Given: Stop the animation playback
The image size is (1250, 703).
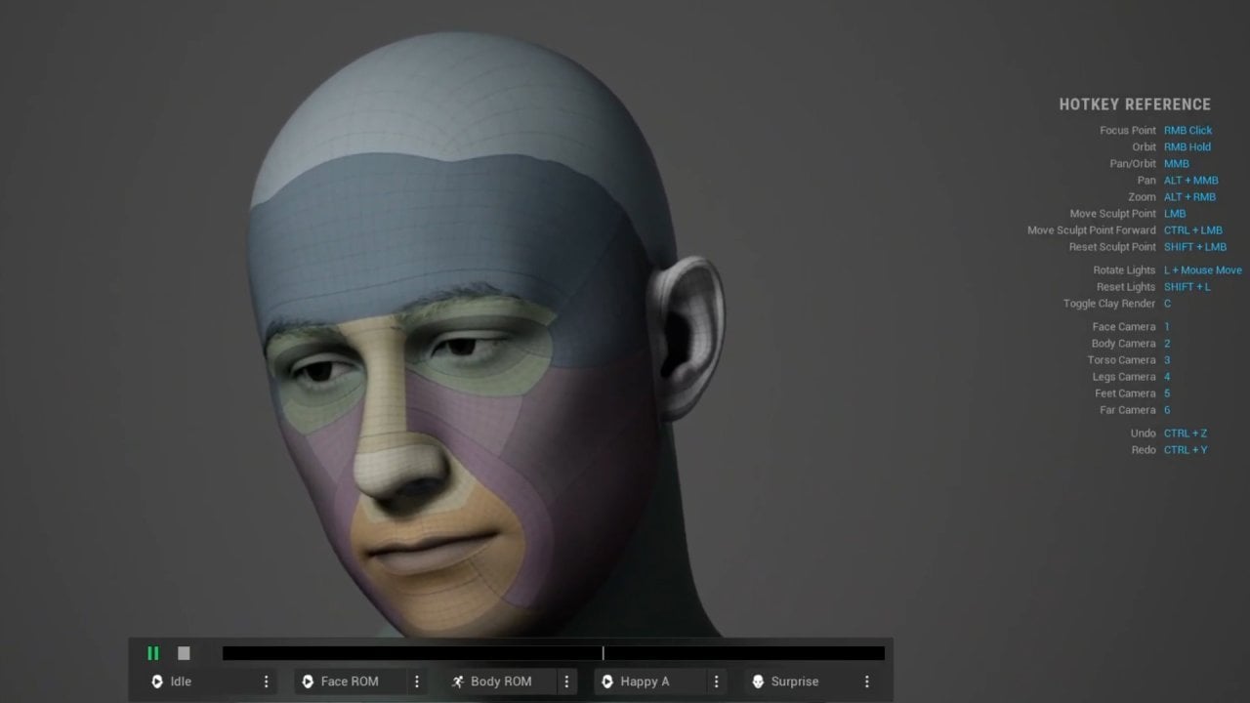Looking at the screenshot, I should tap(184, 653).
